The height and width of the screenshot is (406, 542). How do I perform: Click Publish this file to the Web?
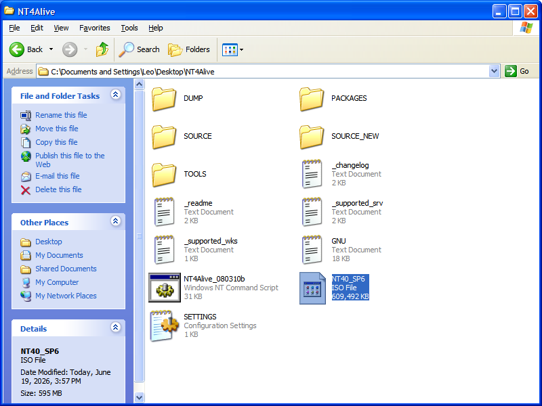click(x=70, y=160)
